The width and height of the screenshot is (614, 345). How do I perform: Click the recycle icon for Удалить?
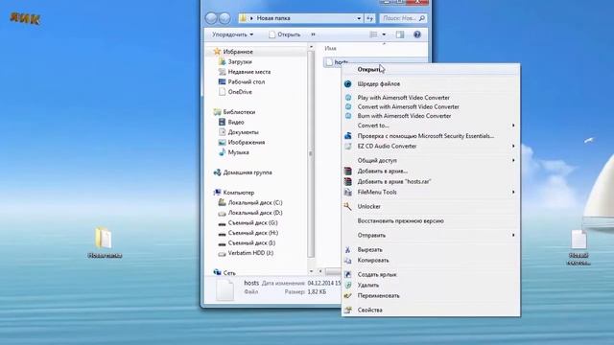[347, 286]
